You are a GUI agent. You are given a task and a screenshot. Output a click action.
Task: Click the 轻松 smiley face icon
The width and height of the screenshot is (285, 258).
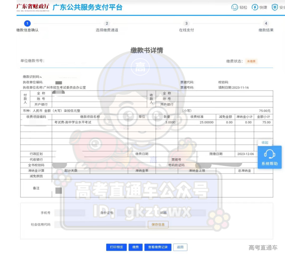click(234, 7)
